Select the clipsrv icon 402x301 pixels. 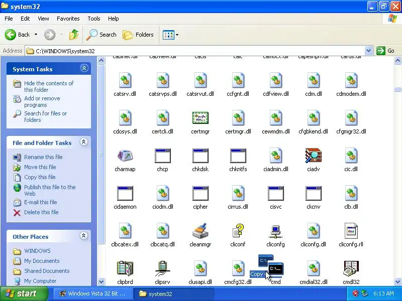tap(162, 268)
